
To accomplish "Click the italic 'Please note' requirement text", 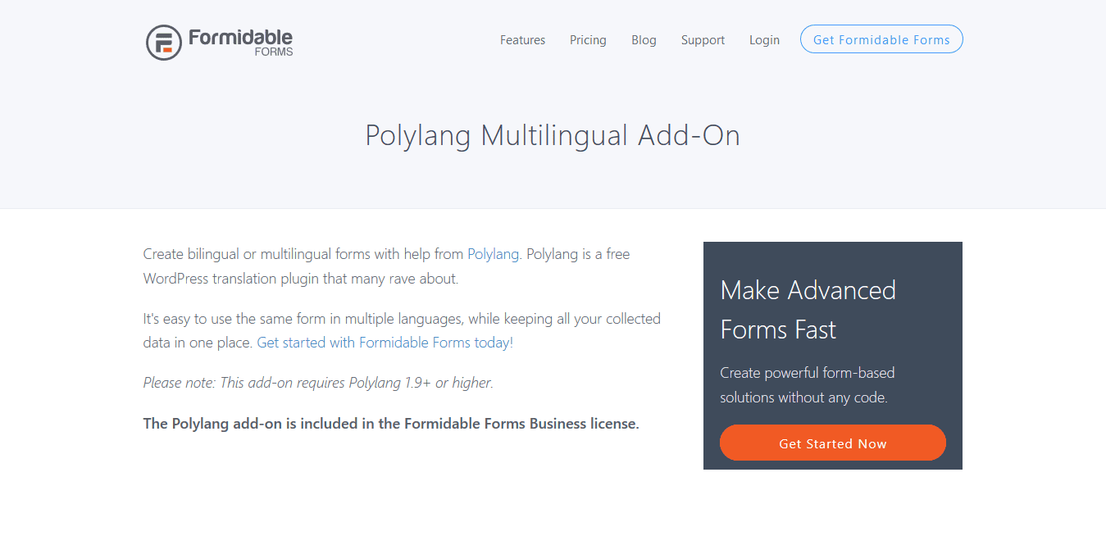I will coord(318,383).
